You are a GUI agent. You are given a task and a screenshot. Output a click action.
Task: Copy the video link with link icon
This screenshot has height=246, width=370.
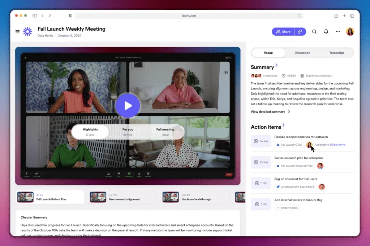(x=300, y=32)
